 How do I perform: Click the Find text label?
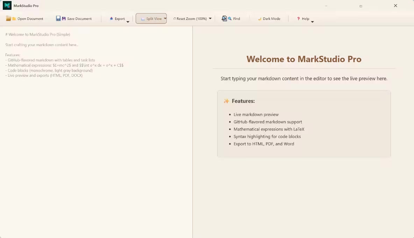[x=236, y=19]
